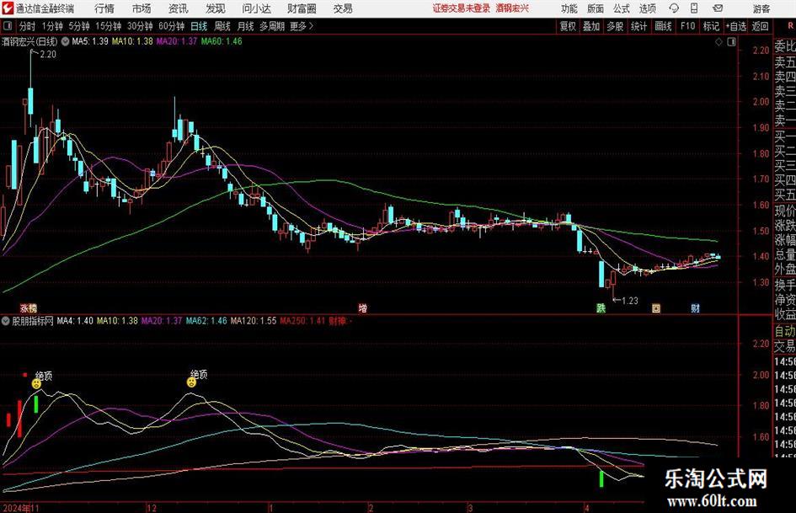This screenshot has width=796, height=513.
Task: Click the 回 marker icon on the chart
Action: tap(656, 308)
